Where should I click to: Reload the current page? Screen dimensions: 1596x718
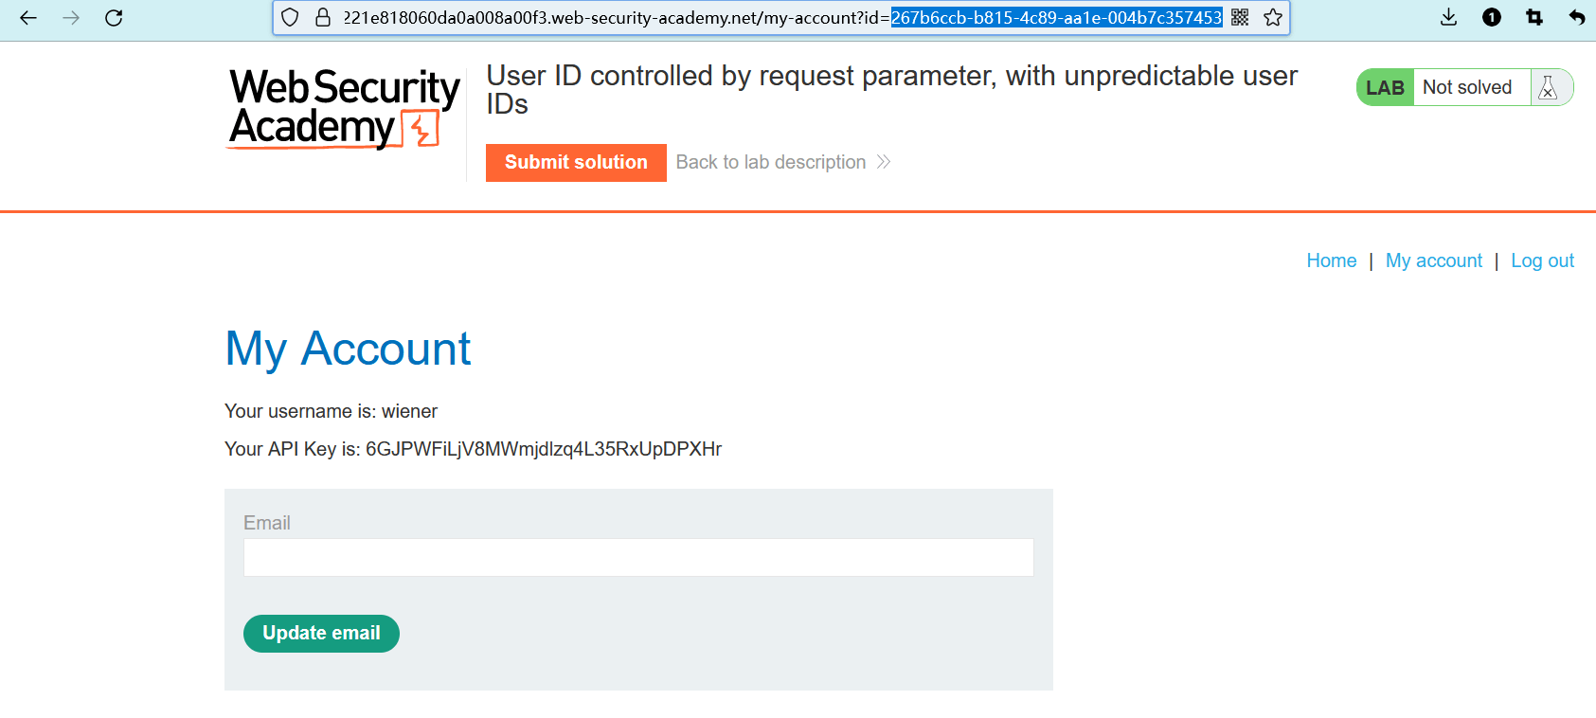coord(114,18)
